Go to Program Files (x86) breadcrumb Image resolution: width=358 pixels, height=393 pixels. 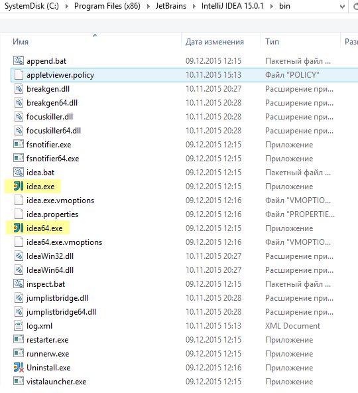click(107, 6)
